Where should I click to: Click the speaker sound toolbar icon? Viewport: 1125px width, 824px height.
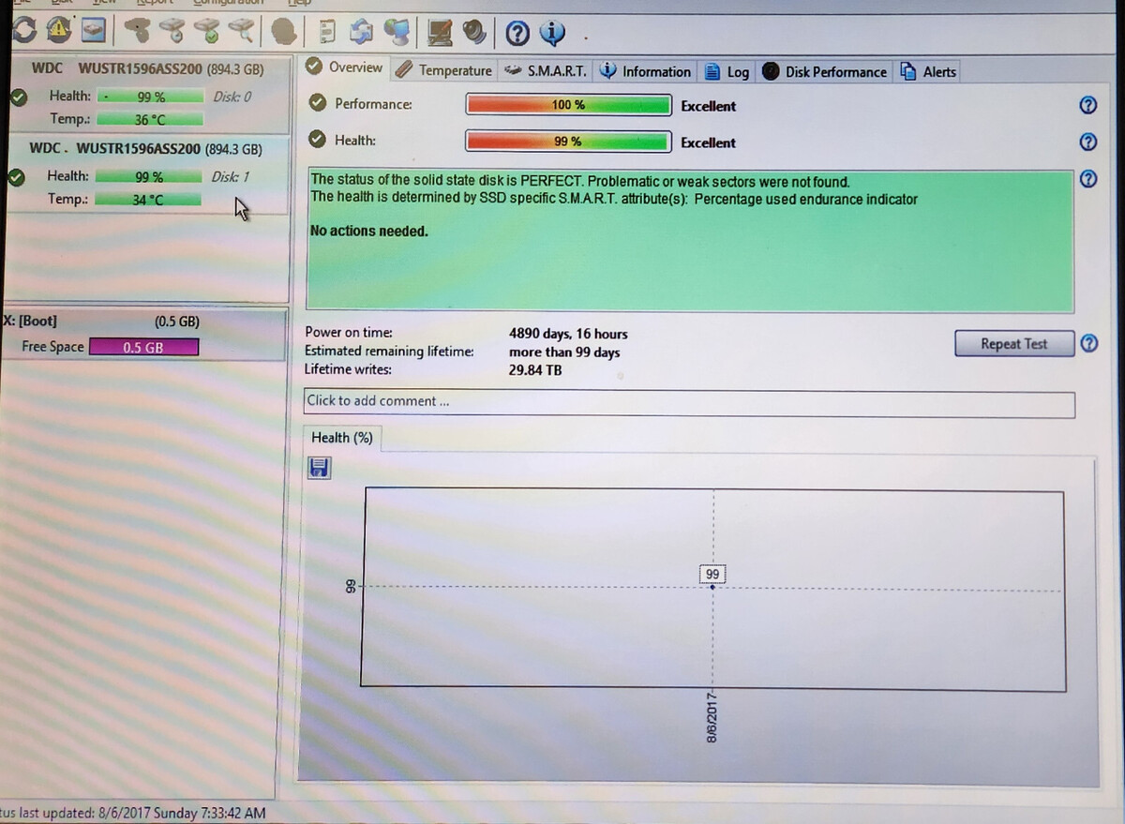point(474,32)
